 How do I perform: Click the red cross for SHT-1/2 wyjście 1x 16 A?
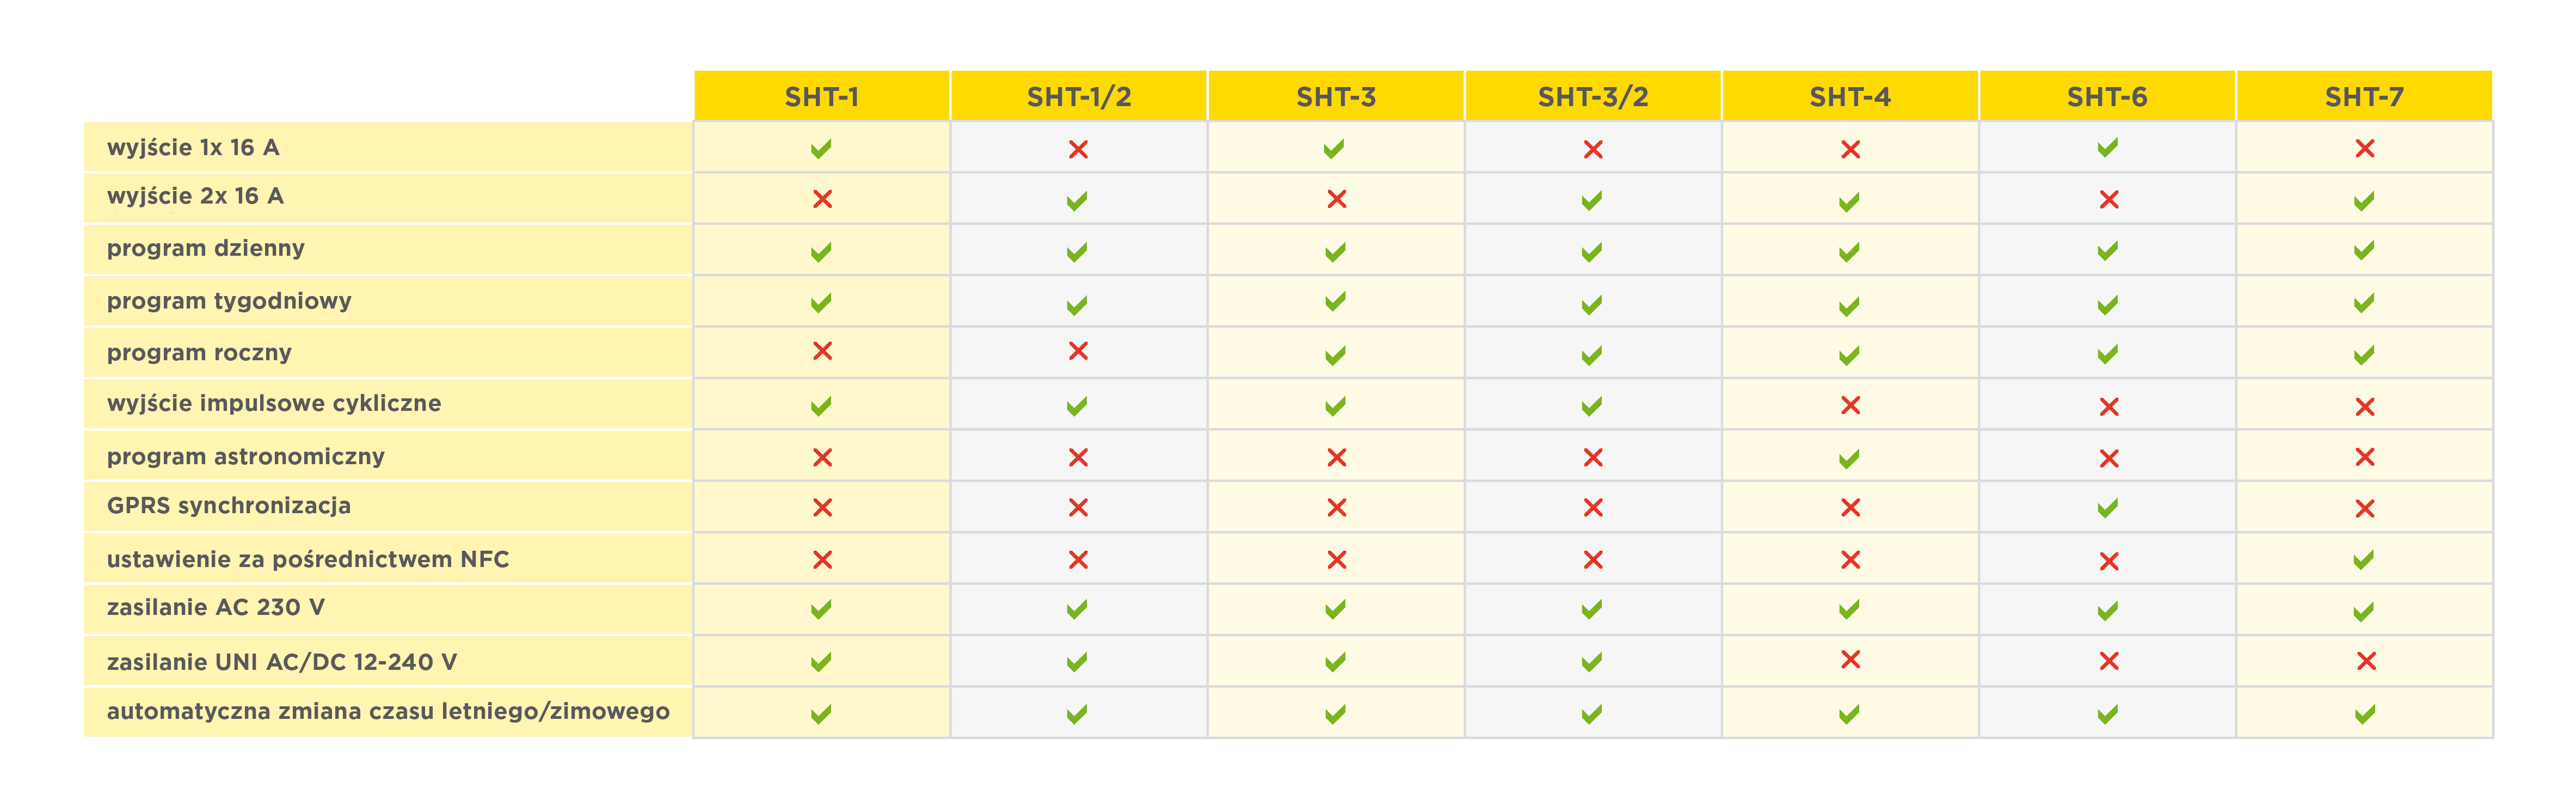pos(1078,149)
